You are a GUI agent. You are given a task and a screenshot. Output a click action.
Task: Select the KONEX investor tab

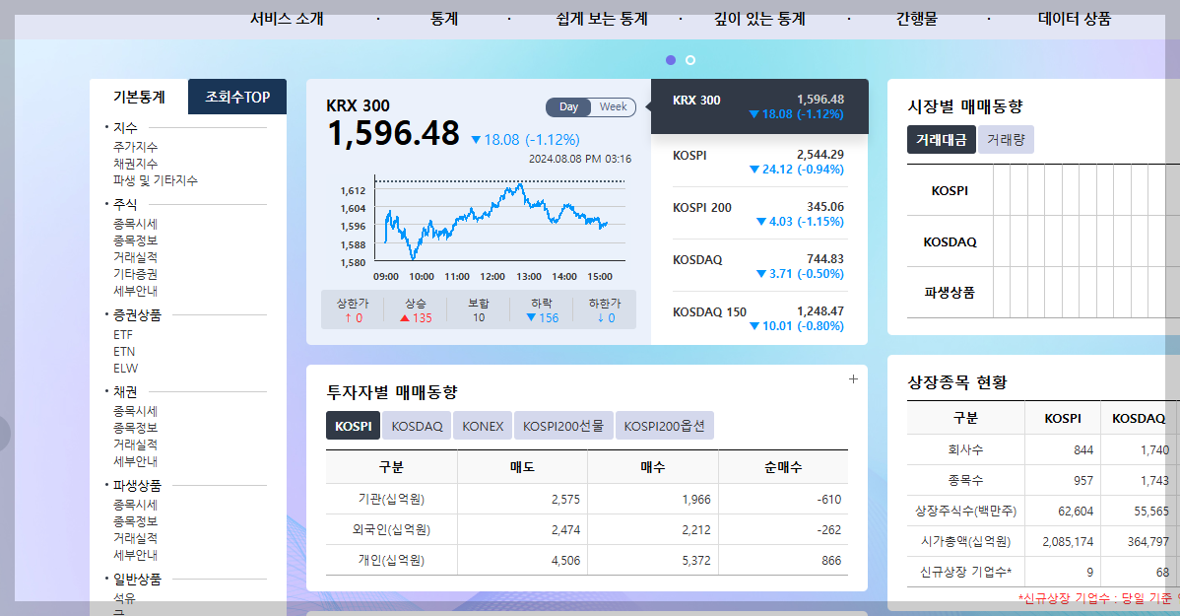pos(483,426)
